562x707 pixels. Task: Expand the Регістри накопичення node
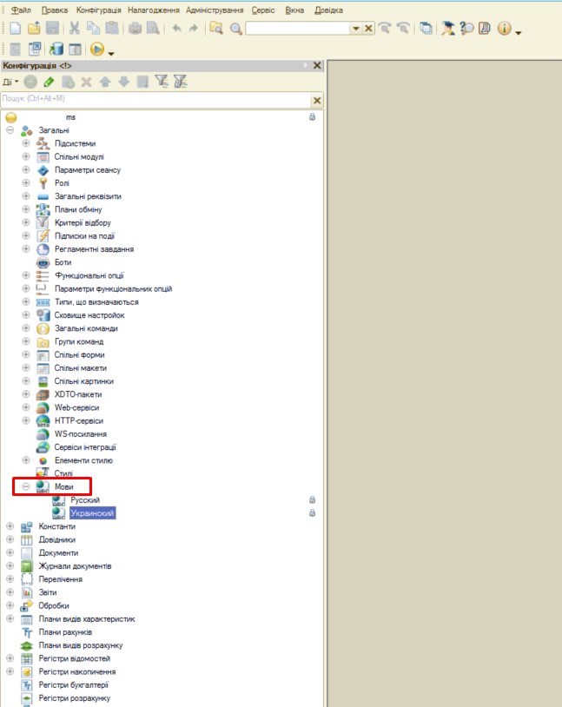click(10, 671)
